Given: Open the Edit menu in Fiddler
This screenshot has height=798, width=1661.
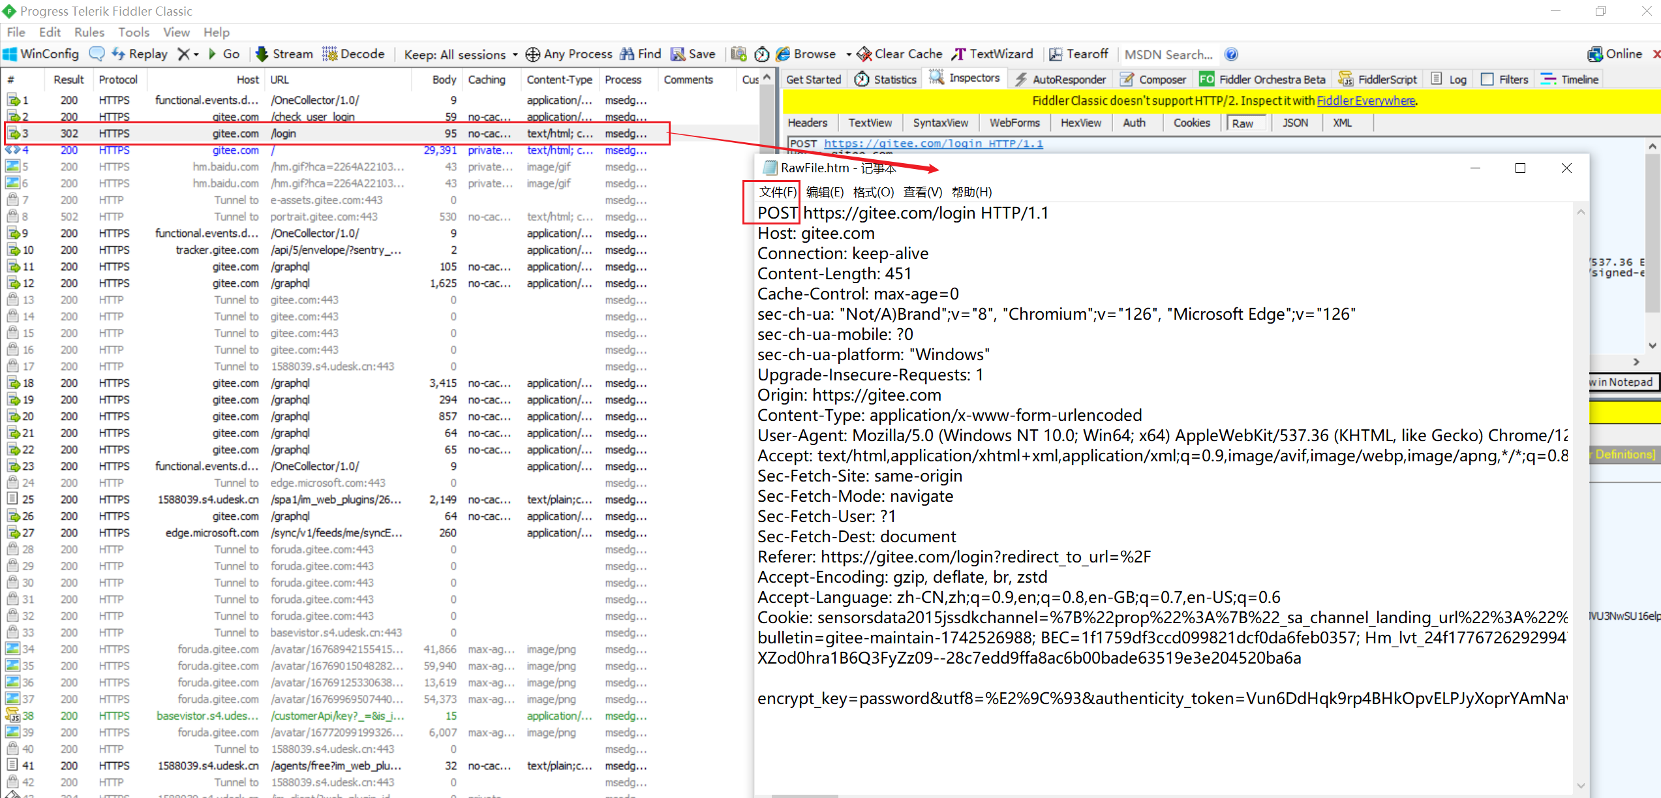Looking at the screenshot, I should pyautogui.click(x=50, y=32).
